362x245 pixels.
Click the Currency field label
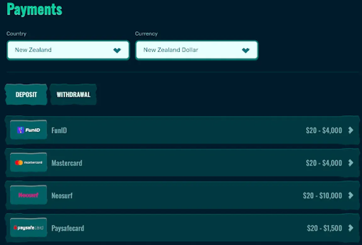(146, 34)
